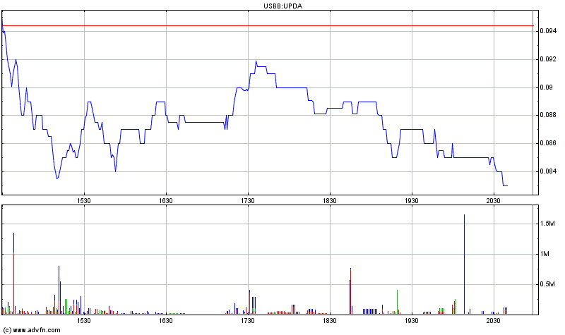The width and height of the screenshot is (565, 335).
Task: Click the 0.086 price axis label
Action: point(548,143)
